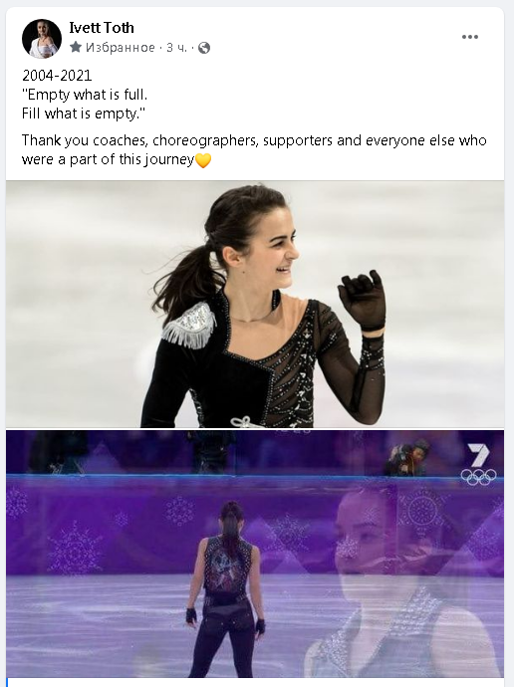Click the faded face overlay in rink photo
The image size is (514, 687).
tap(394, 578)
